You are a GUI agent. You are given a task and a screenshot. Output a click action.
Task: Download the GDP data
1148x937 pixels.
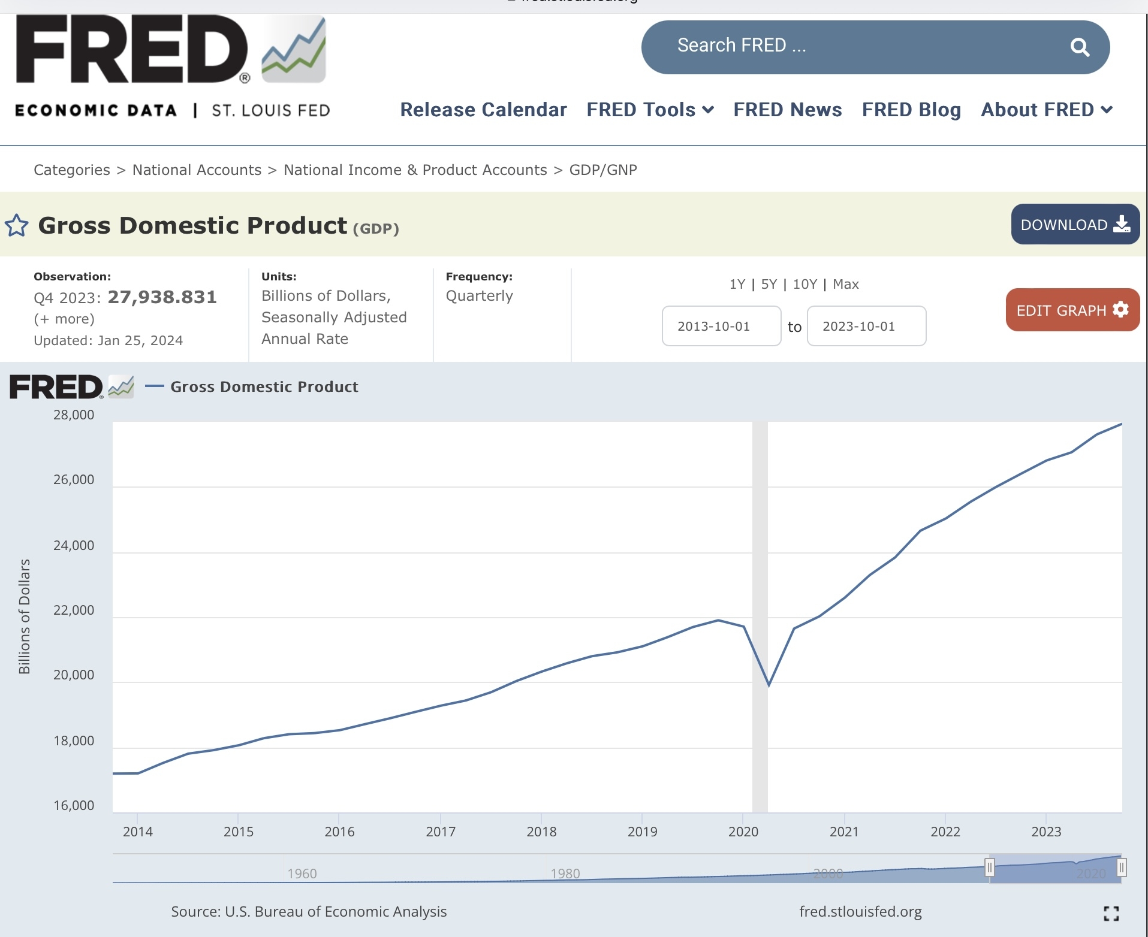(1075, 225)
